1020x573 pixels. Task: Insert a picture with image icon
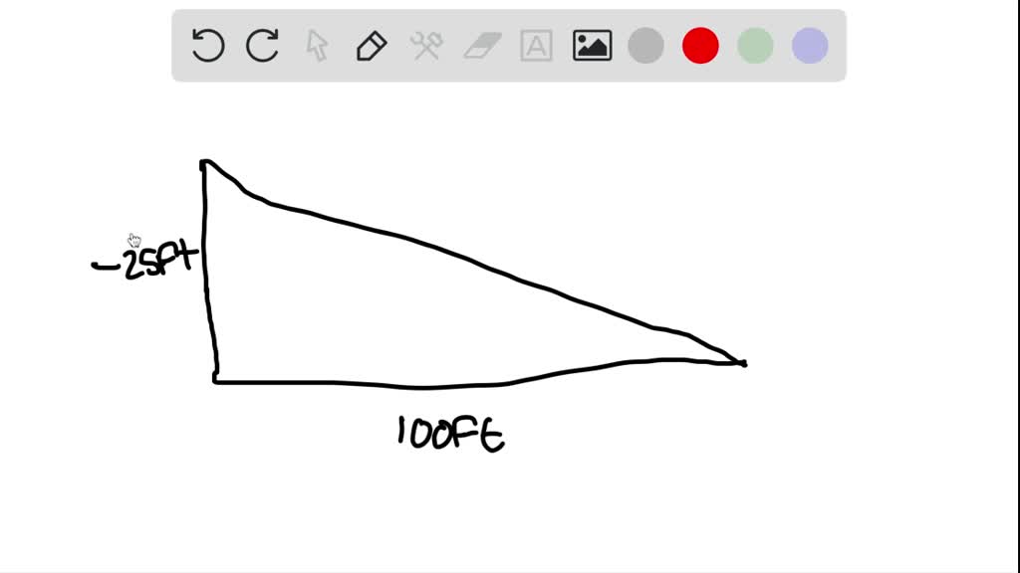click(592, 46)
